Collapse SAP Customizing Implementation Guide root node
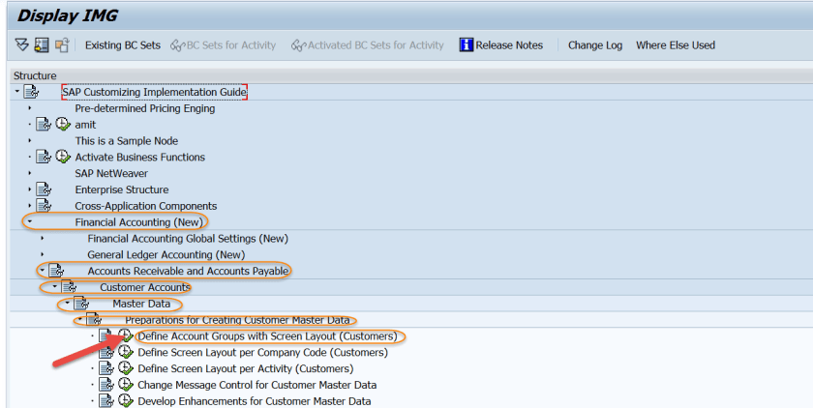The height and width of the screenshot is (408, 813). pos(17,92)
